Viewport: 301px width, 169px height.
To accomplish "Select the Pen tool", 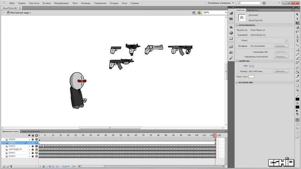I will [x=297, y=37].
